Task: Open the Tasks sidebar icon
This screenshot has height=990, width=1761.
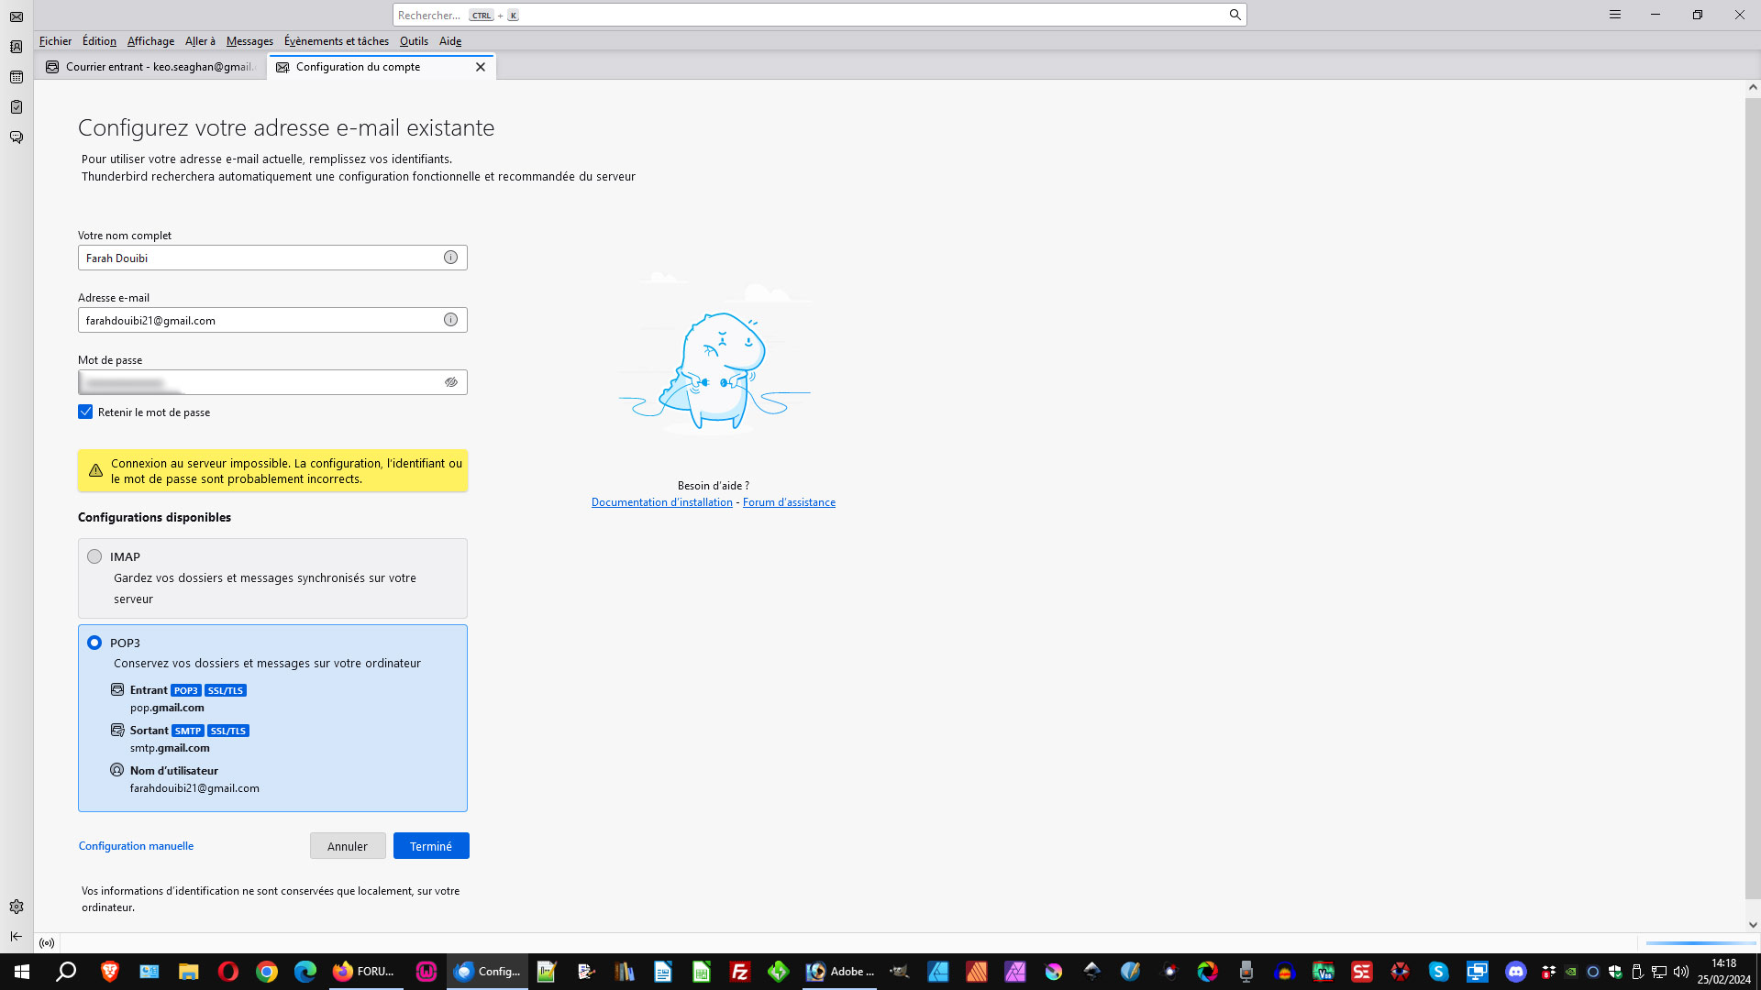Action: coord(17,107)
